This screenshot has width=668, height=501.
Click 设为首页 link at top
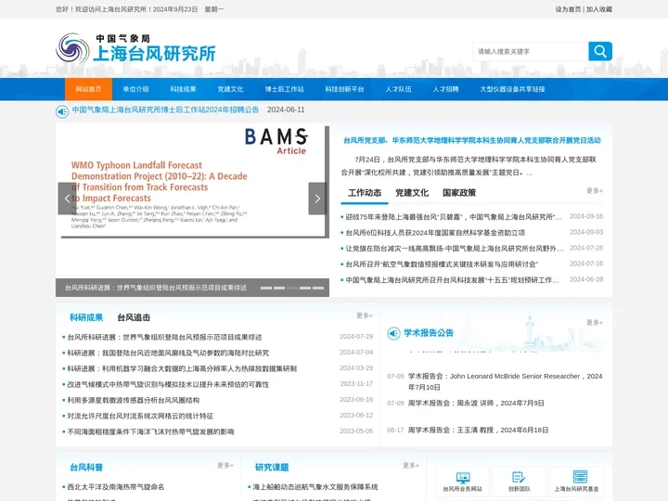568,9
